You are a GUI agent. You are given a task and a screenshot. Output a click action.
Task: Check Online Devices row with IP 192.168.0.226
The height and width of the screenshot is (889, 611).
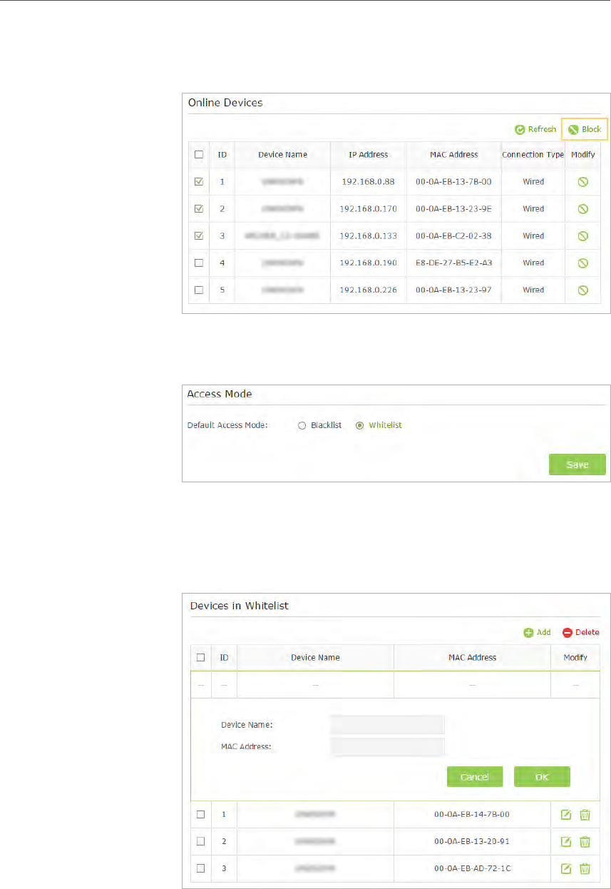[x=199, y=290]
